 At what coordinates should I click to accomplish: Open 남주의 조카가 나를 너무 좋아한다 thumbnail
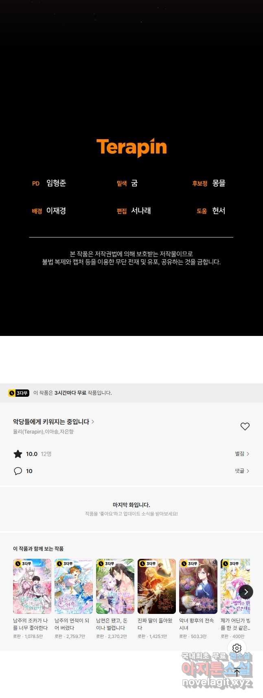[x=32, y=586]
